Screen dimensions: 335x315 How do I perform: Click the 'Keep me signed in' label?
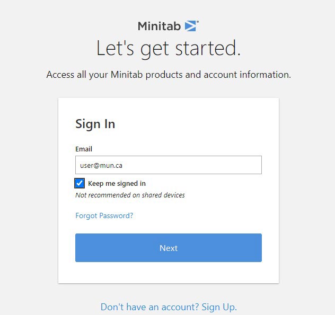117,183
